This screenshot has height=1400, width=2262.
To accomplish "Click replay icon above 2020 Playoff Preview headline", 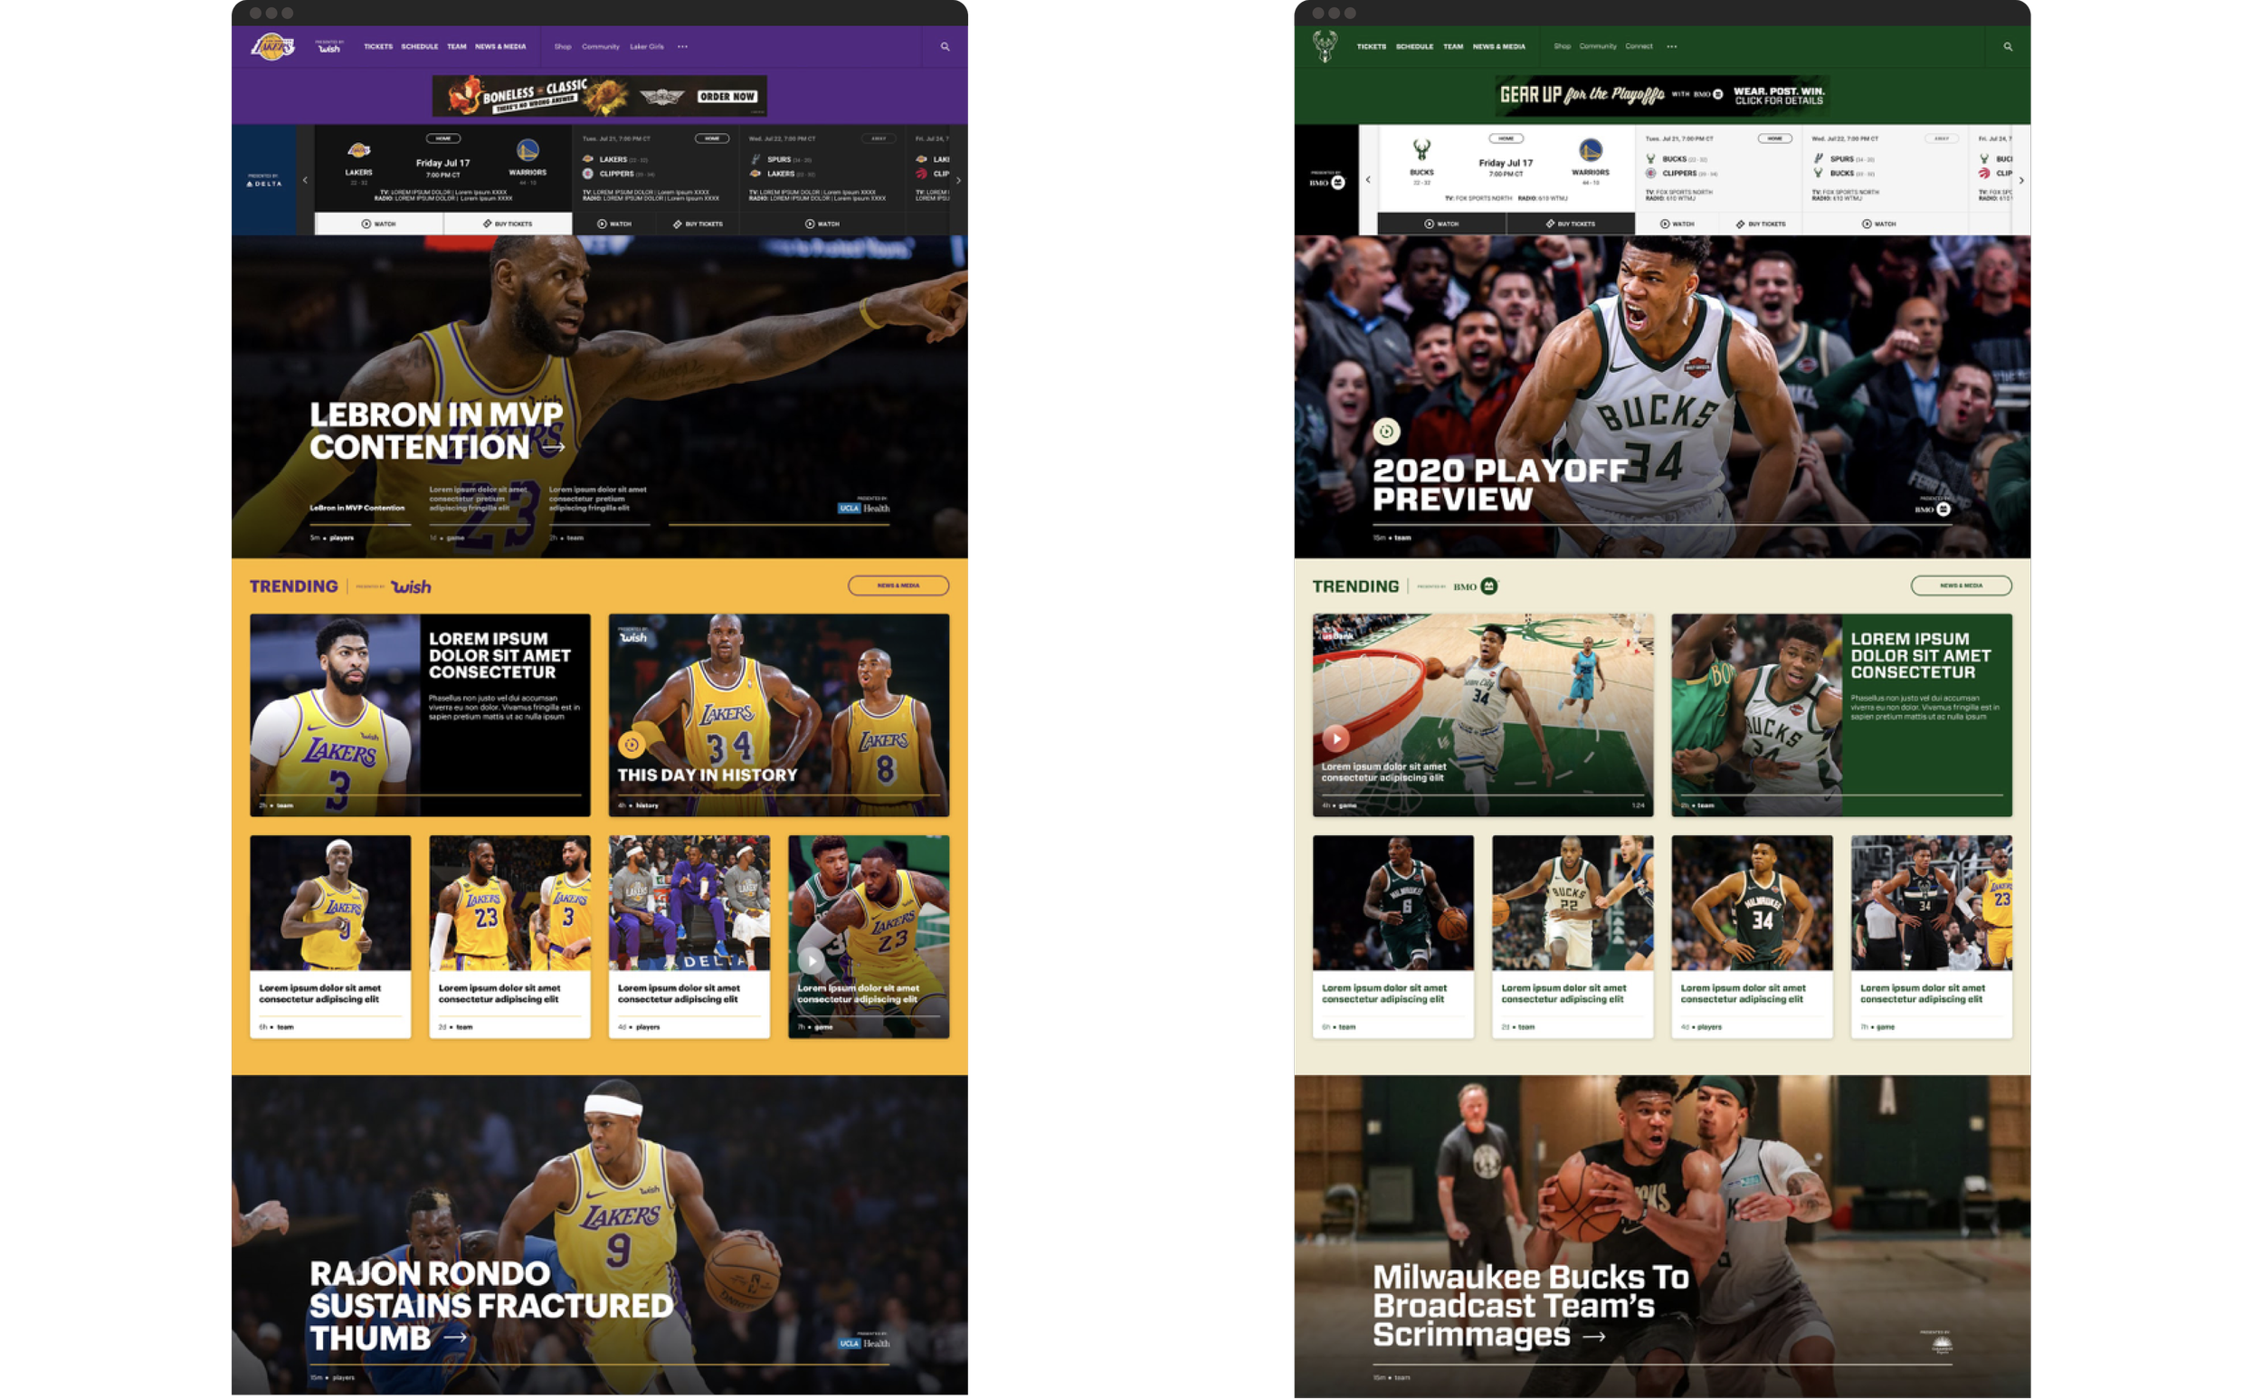I will 1385,431.
